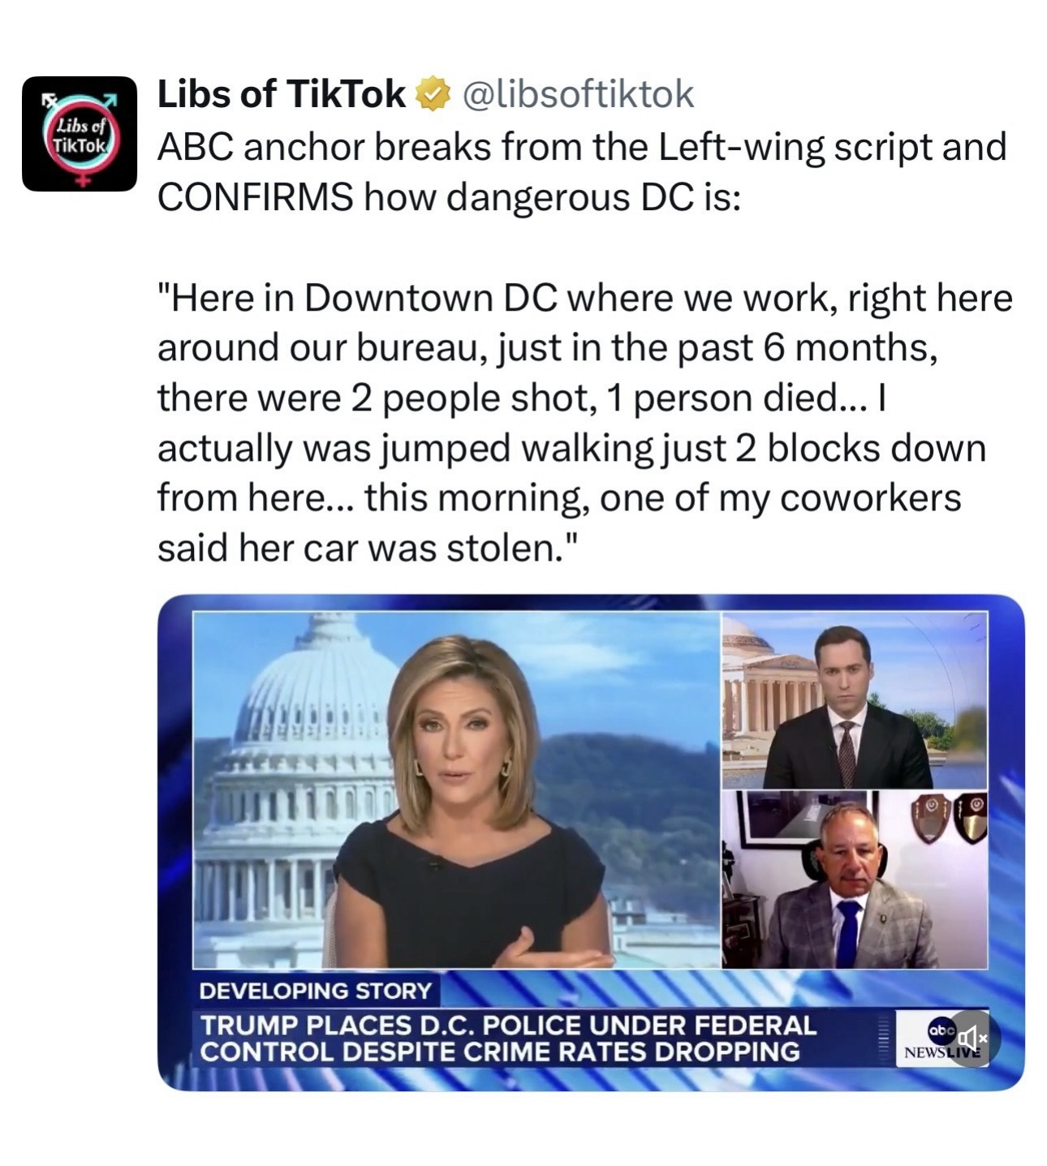
Task: Click the CONTROL DESPITE CRIME RATES DROPPING line
Action: coord(500,1052)
